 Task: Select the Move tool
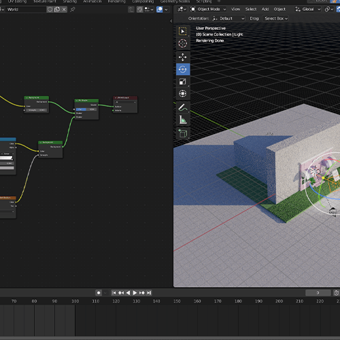pyautogui.click(x=183, y=57)
